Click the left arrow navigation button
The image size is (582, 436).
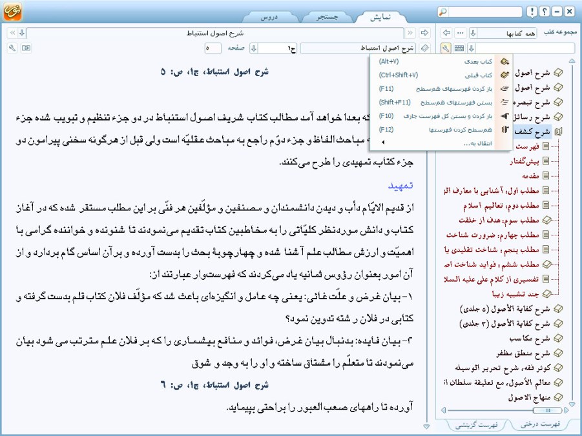point(446,33)
